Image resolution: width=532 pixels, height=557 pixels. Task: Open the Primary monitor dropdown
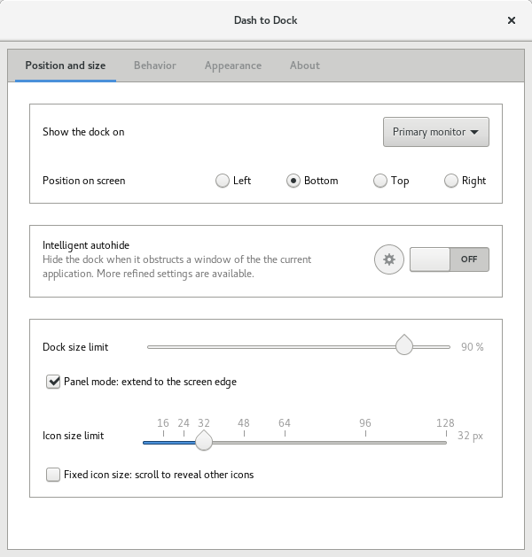click(436, 132)
